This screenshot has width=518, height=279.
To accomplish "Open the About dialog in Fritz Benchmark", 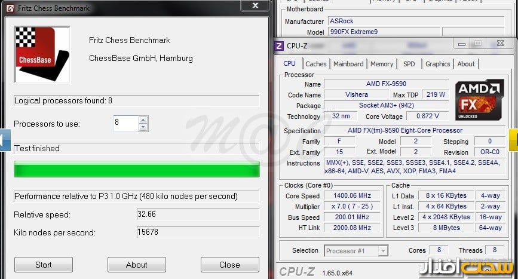I will [137, 265].
